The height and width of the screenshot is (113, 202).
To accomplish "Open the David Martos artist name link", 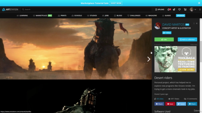I will [x=173, y=24].
